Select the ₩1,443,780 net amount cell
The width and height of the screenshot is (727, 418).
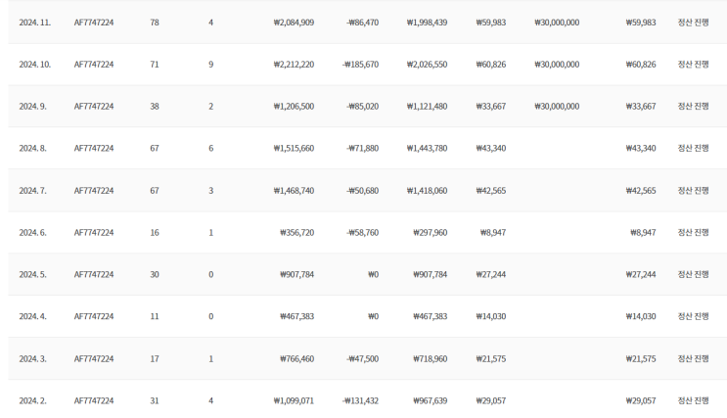tap(427, 149)
